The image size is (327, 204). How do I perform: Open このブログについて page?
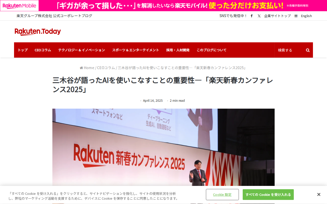coord(212,50)
